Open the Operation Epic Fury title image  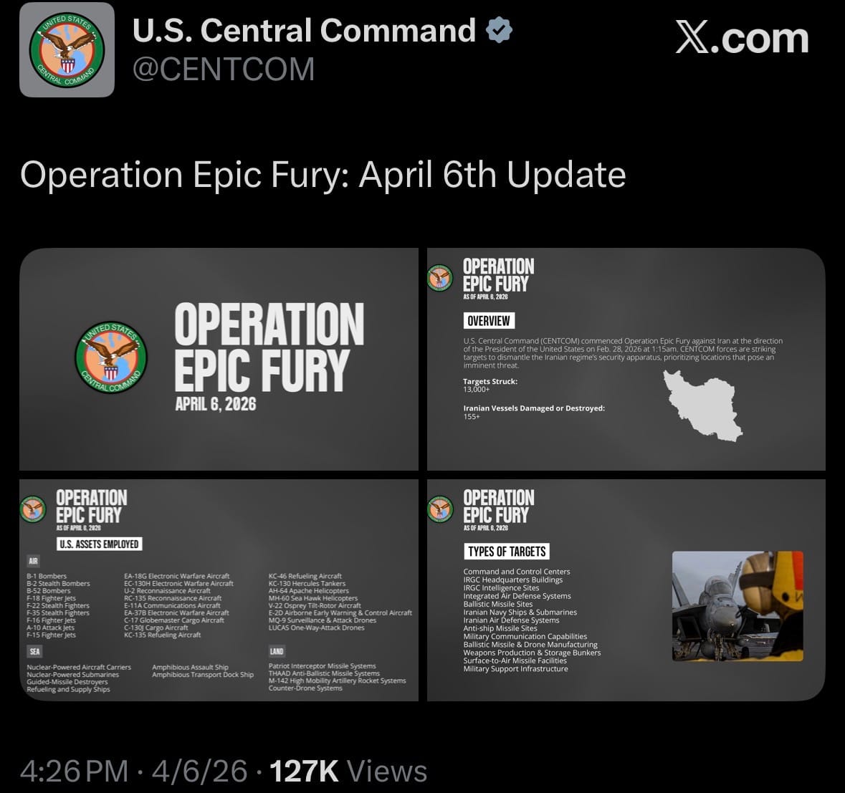tap(219, 360)
